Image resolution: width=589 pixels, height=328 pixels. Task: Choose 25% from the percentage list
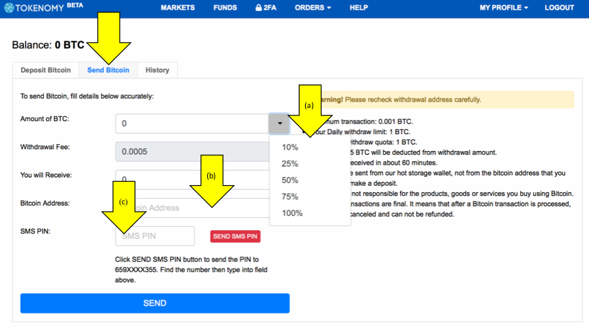290,163
